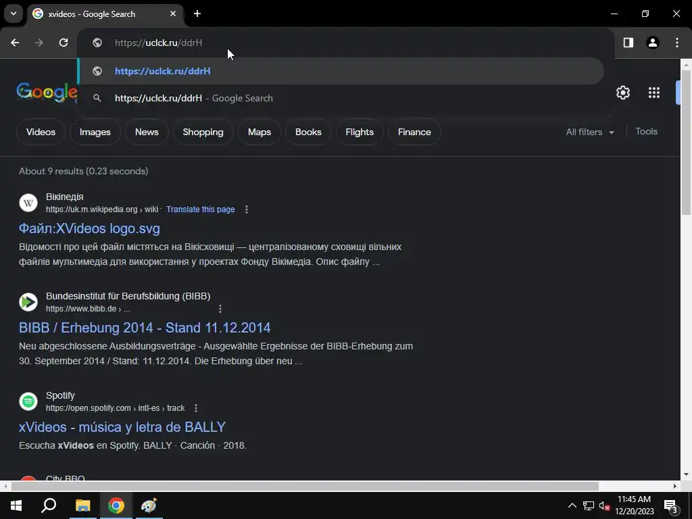Click the forward navigation arrow
Viewport: 692px width, 519px height.
[39, 43]
